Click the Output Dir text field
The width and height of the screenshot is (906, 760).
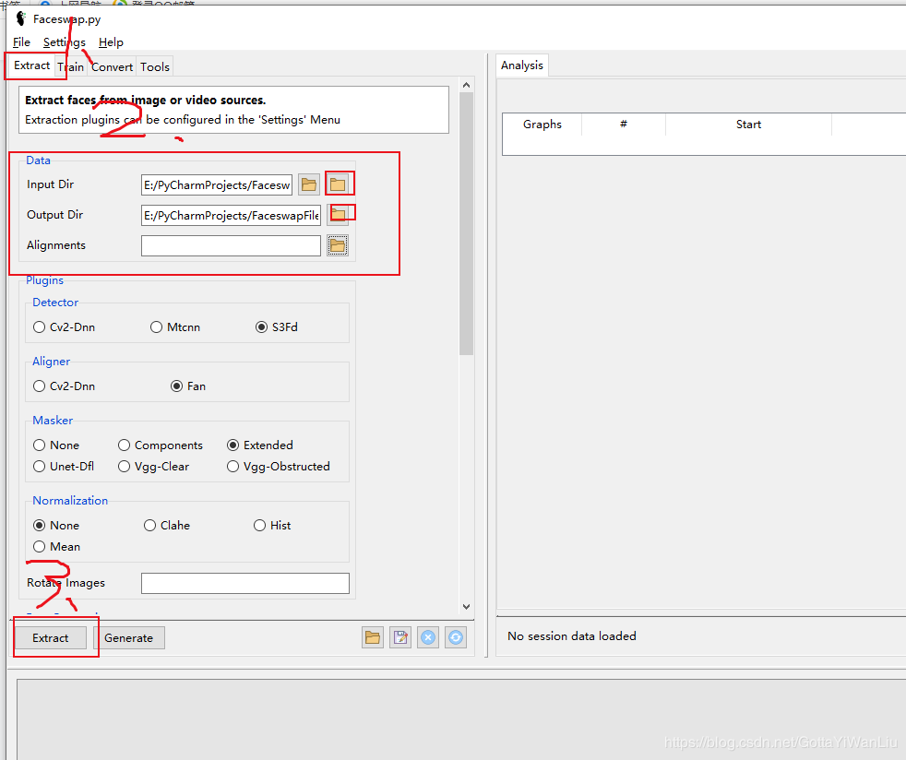[x=232, y=216]
